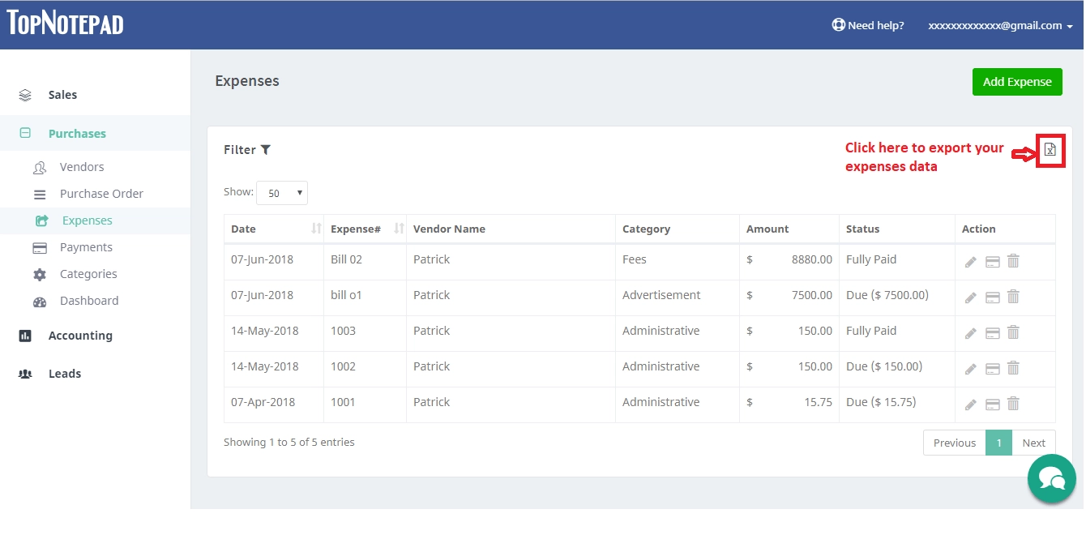Edit the bill o1 expense
The height and width of the screenshot is (535, 1086).
[x=971, y=297]
